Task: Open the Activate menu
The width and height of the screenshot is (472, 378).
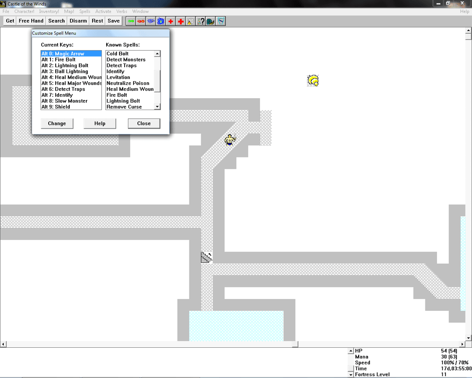Action: [103, 11]
